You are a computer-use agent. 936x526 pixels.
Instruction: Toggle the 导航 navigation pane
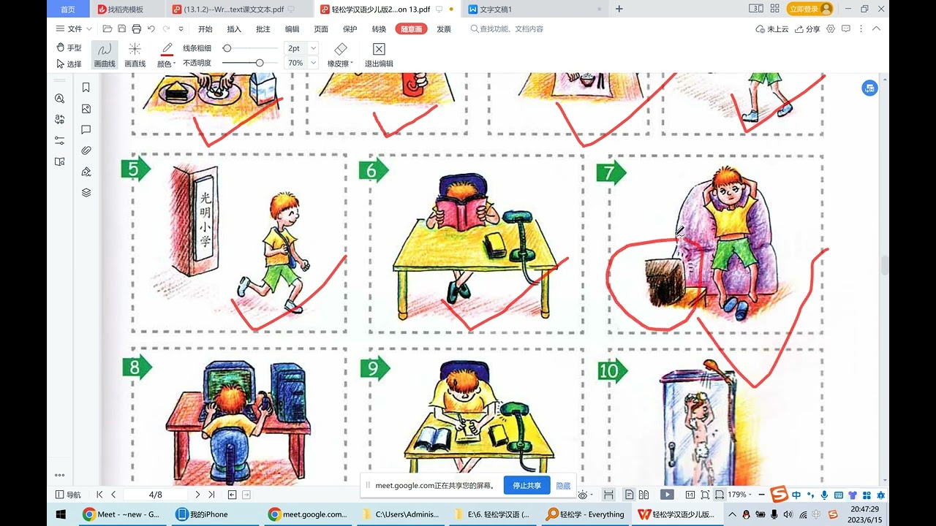point(68,495)
